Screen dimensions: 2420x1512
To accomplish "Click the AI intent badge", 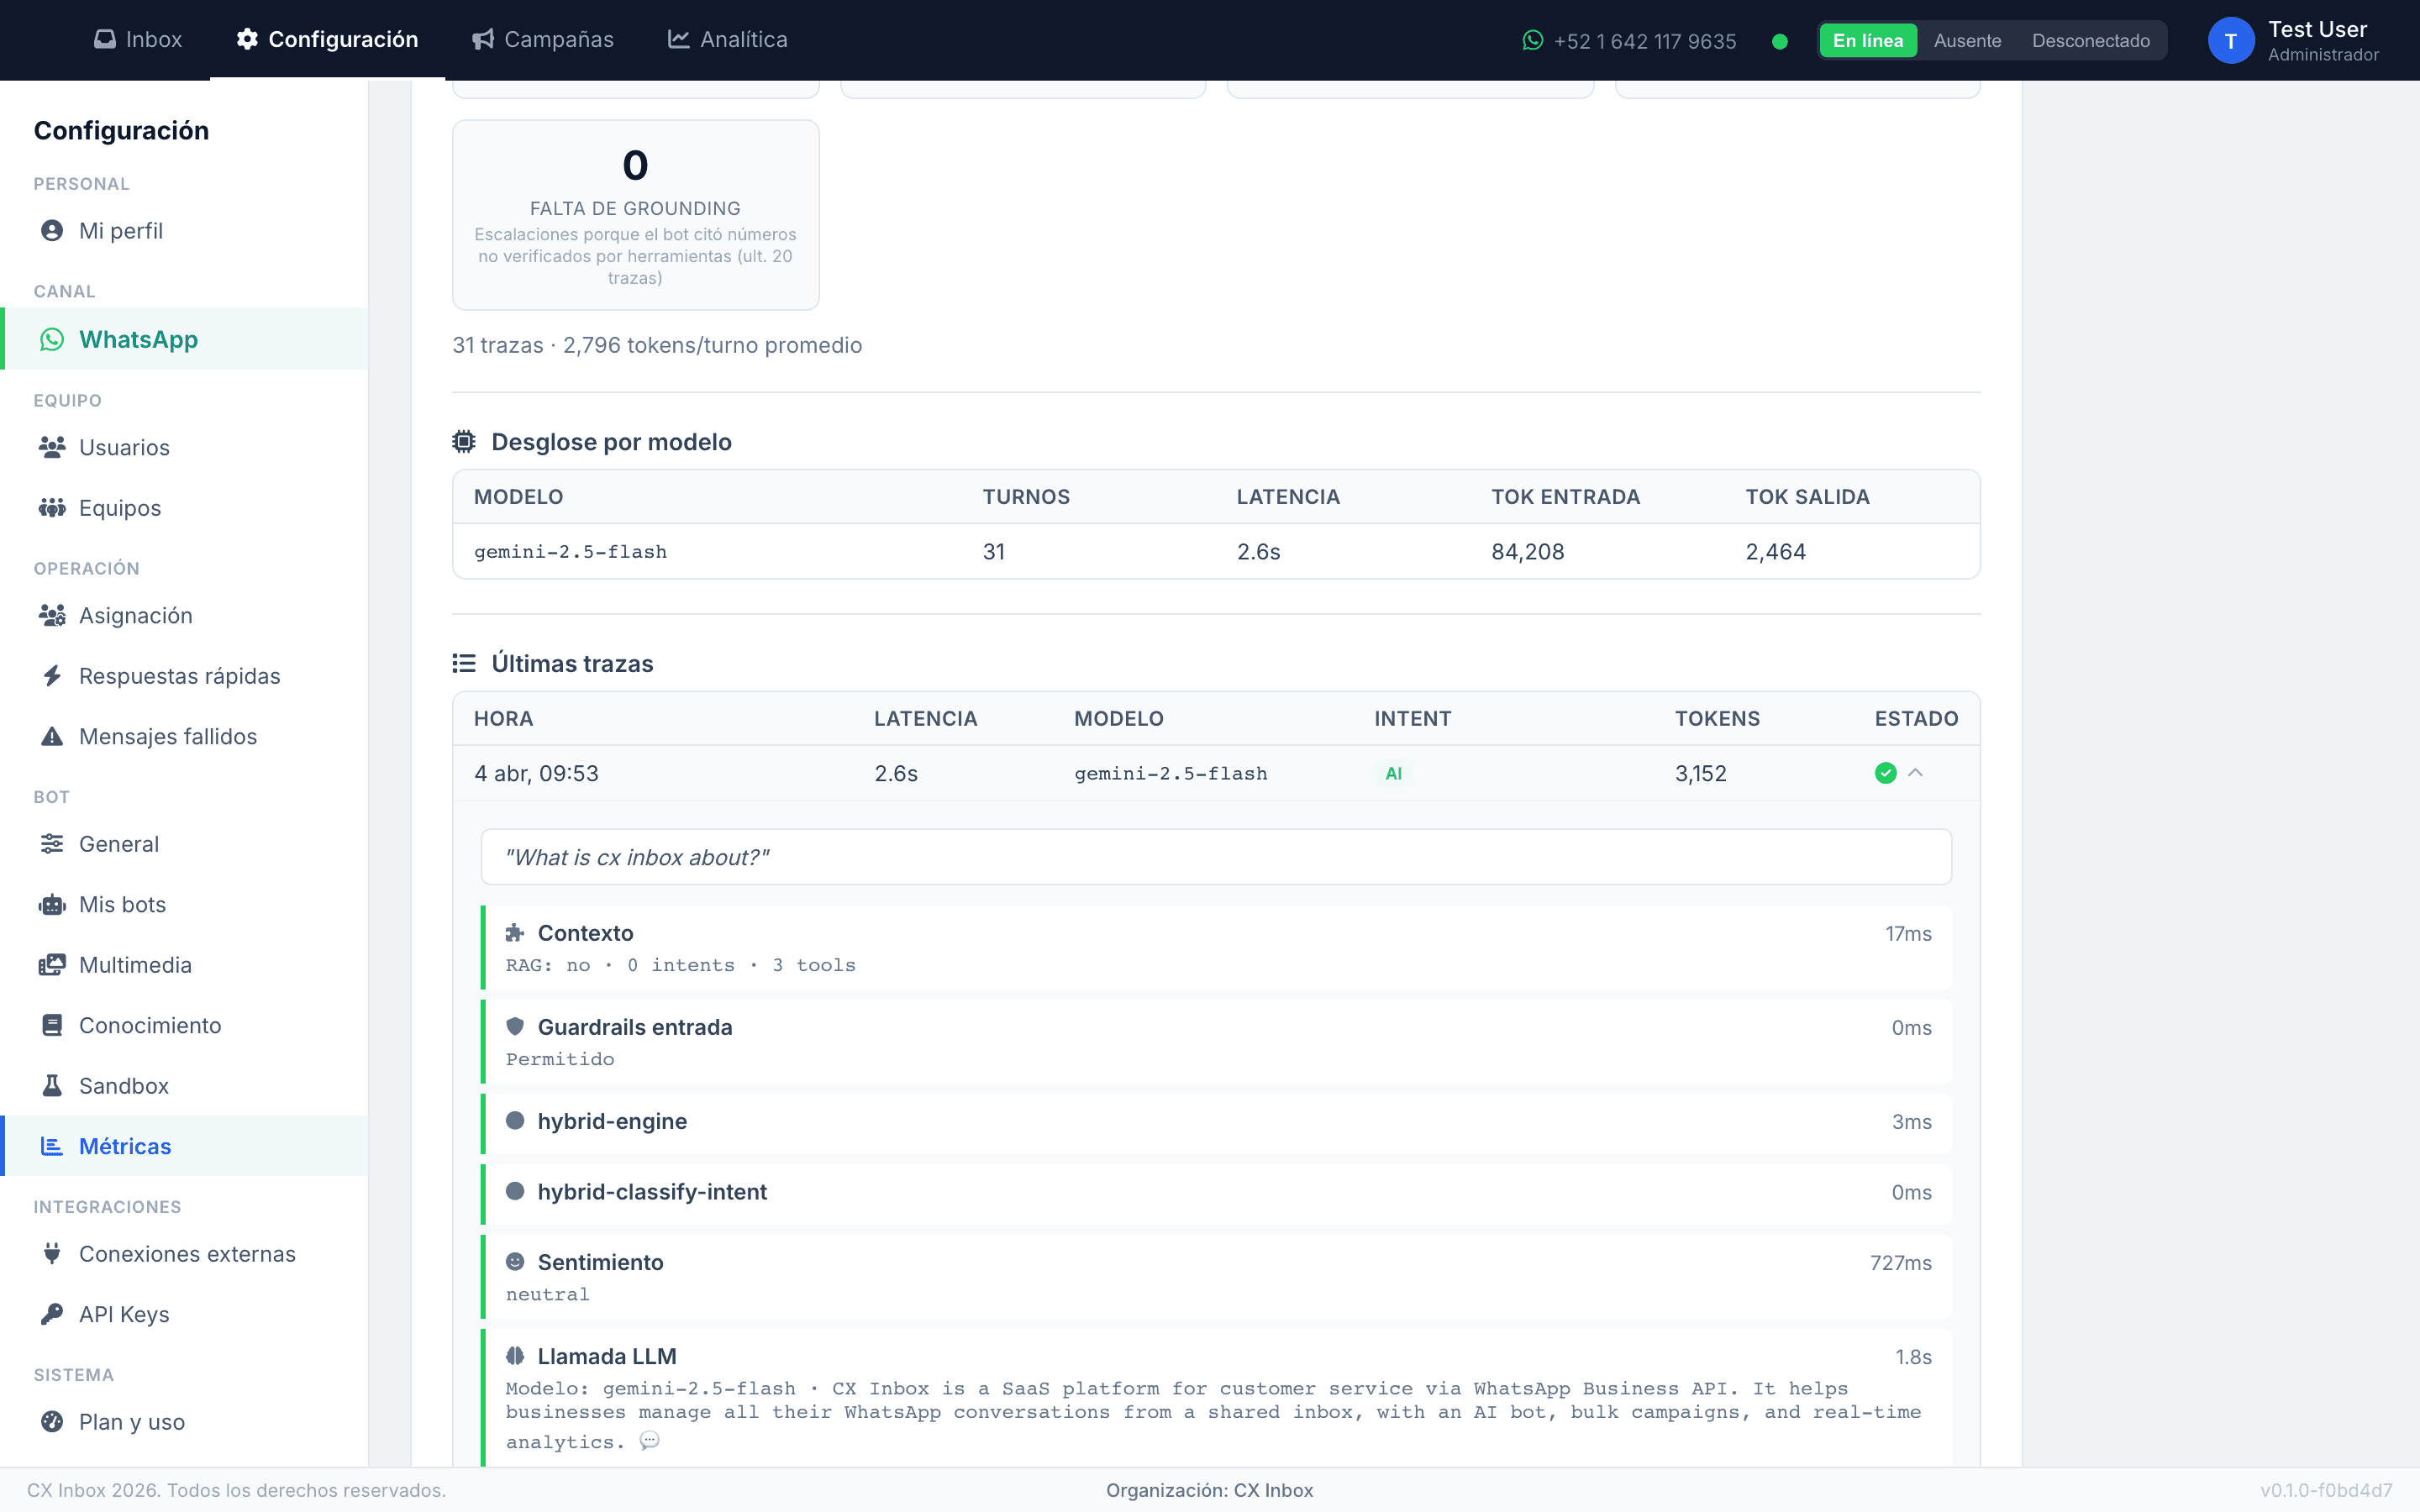I will click(1393, 773).
